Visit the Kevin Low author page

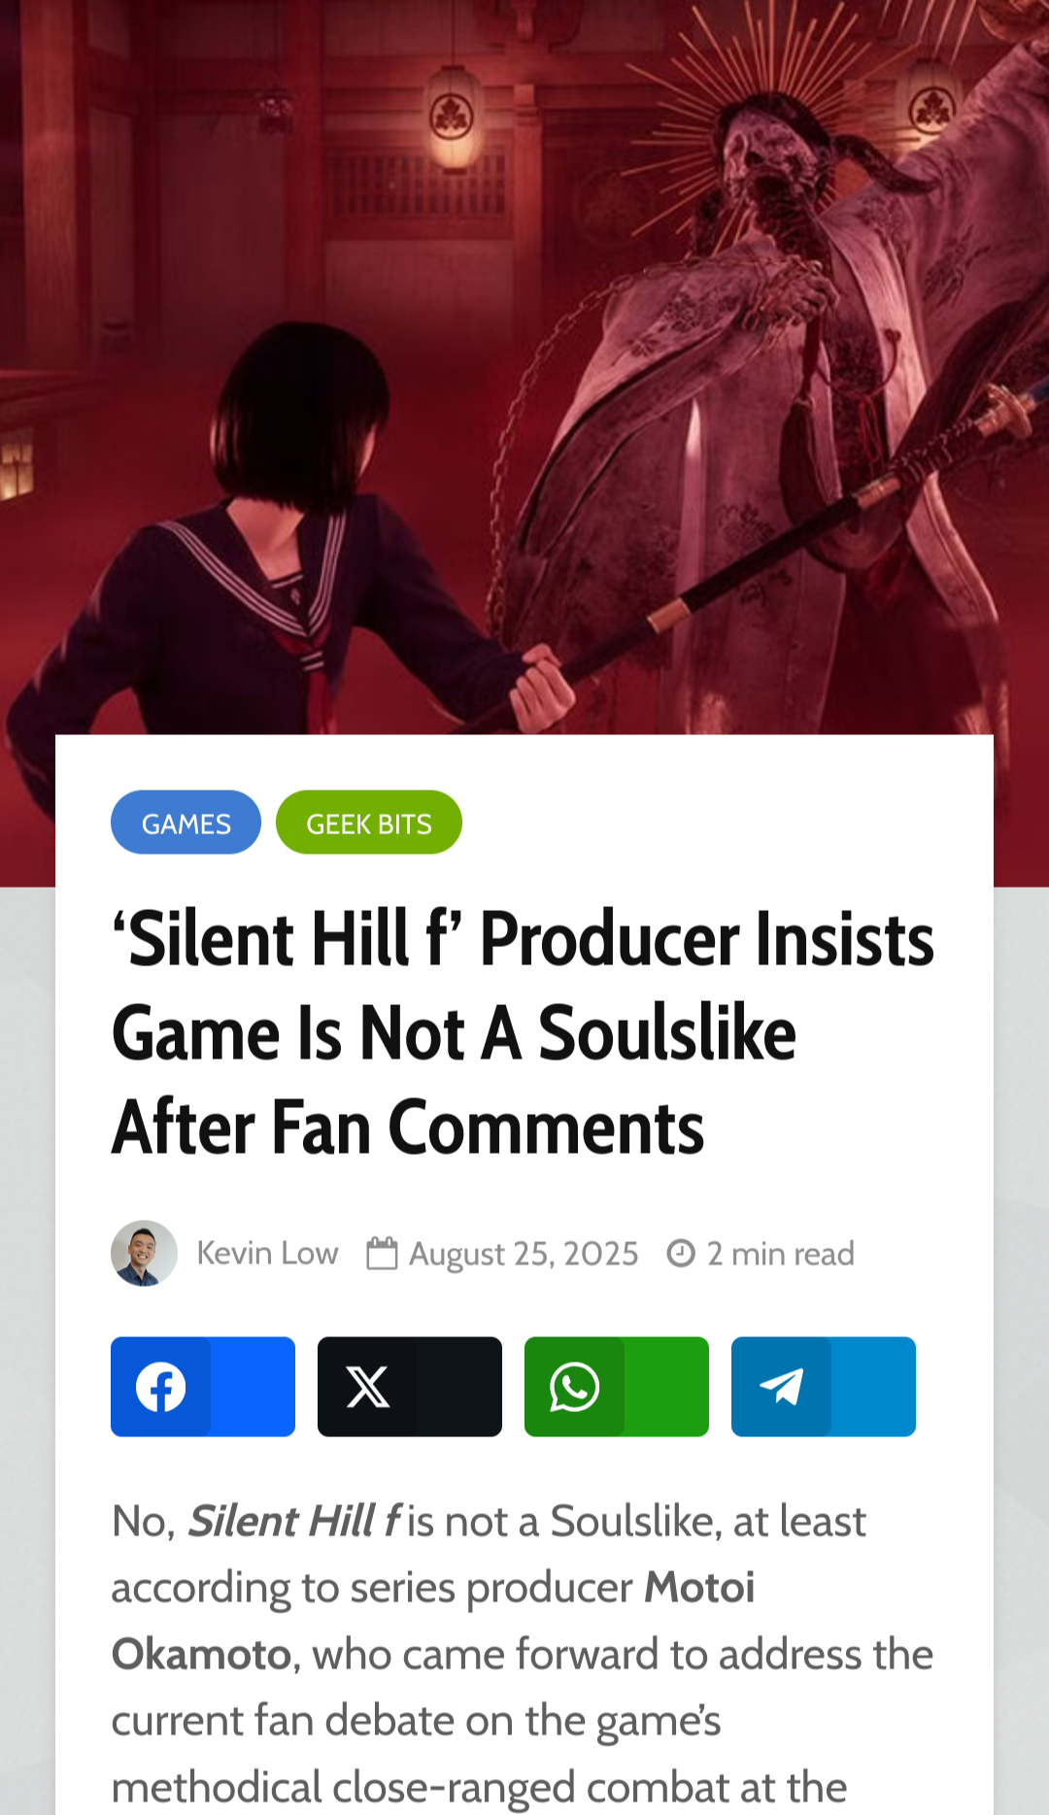pos(267,1253)
